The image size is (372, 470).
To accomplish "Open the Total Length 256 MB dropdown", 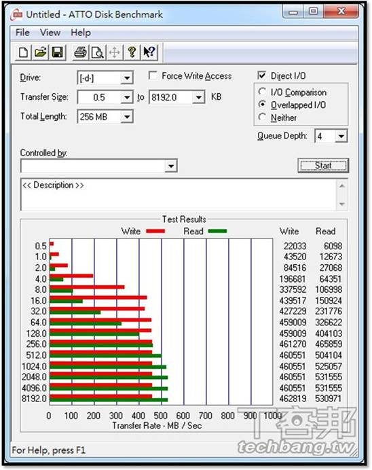I will (x=127, y=117).
